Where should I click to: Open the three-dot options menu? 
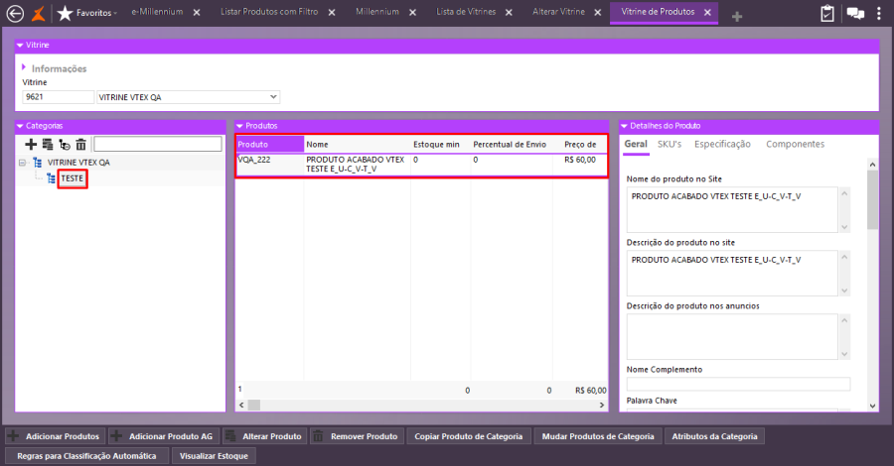click(879, 13)
